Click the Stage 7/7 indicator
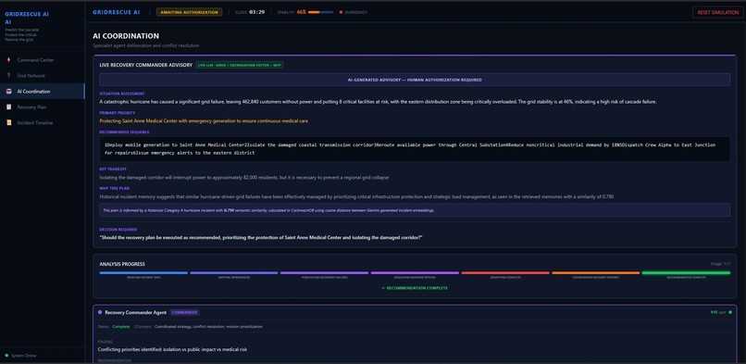 point(720,264)
